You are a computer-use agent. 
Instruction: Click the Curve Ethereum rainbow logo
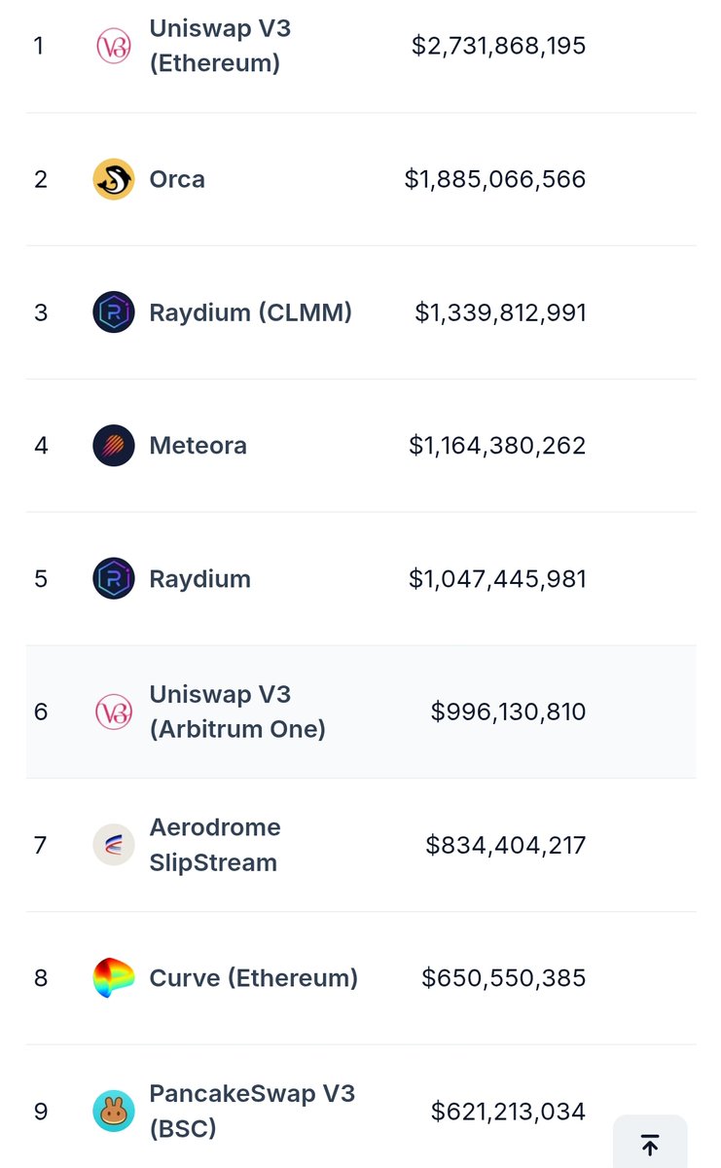113,978
